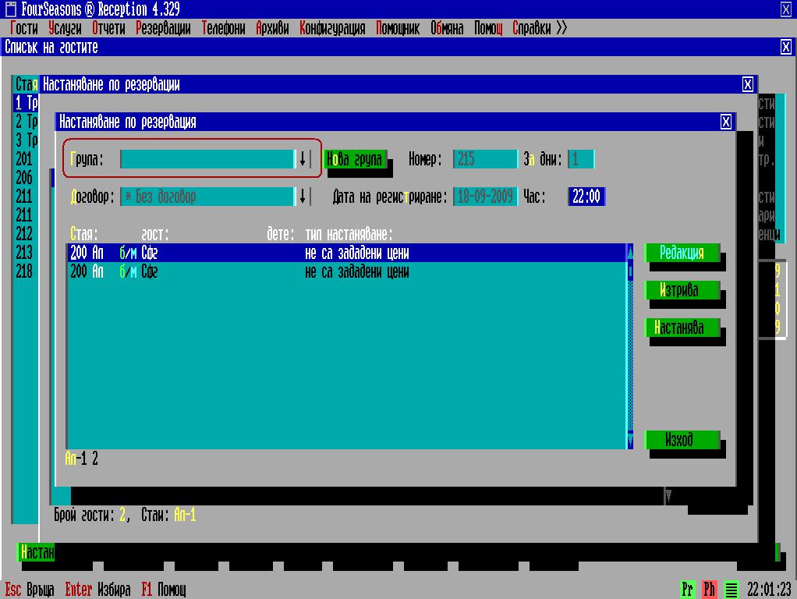Click the ">>" arrow for more menus
The image size is (797, 599).
coord(561,28)
